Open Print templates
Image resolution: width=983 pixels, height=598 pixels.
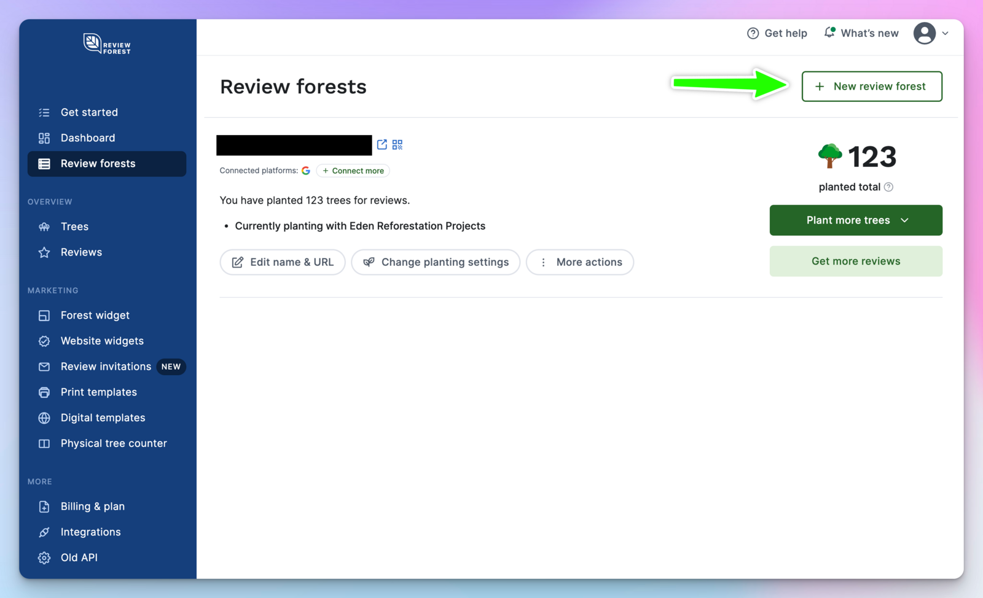[x=98, y=392]
